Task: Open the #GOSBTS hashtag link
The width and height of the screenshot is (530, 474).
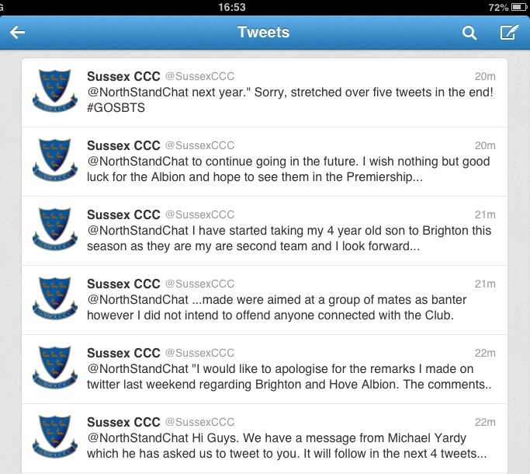Action: 116,108
